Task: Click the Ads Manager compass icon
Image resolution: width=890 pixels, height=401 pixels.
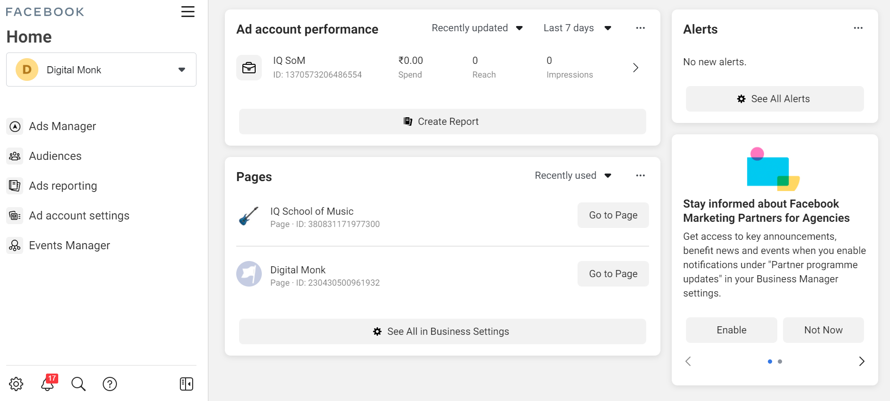Action: [15, 126]
